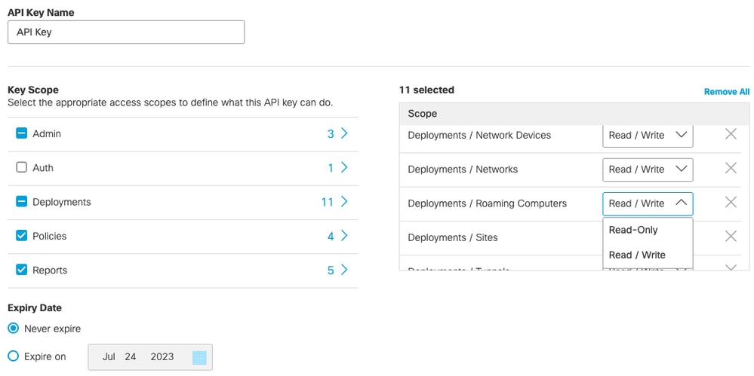
Task: Expand the Auth scope chevron
Action: point(344,167)
